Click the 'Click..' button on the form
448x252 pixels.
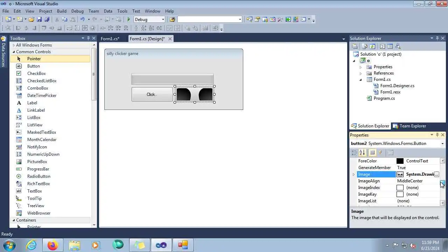[152, 94]
